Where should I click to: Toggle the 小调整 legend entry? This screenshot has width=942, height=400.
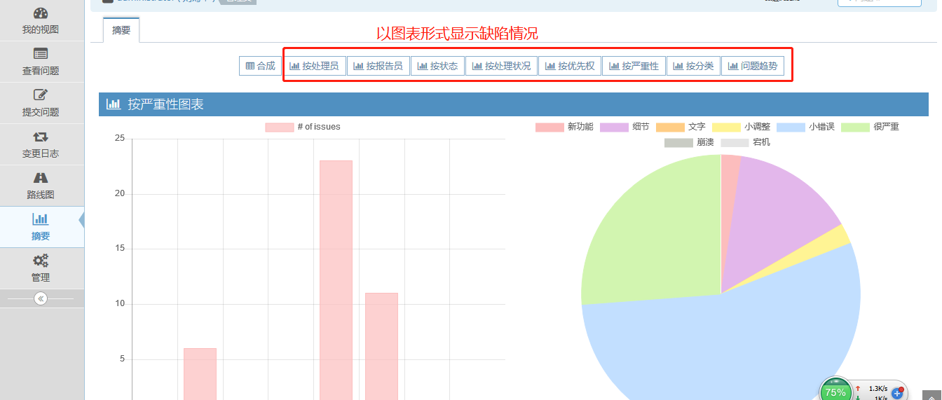coord(742,127)
